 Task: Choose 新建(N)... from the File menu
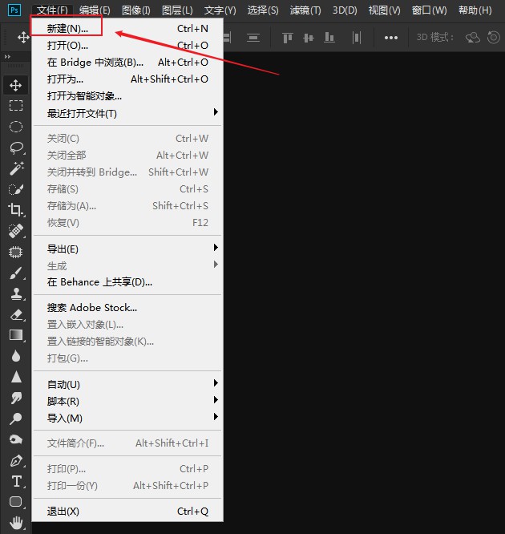(x=127, y=28)
